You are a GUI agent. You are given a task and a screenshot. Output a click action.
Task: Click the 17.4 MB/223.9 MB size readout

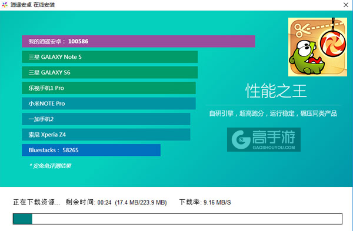coord(141,202)
